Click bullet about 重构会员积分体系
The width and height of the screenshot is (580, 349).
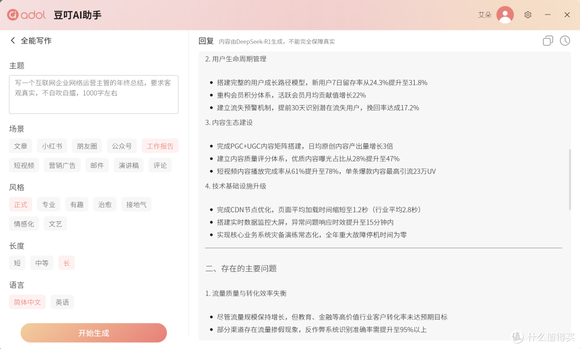(291, 95)
